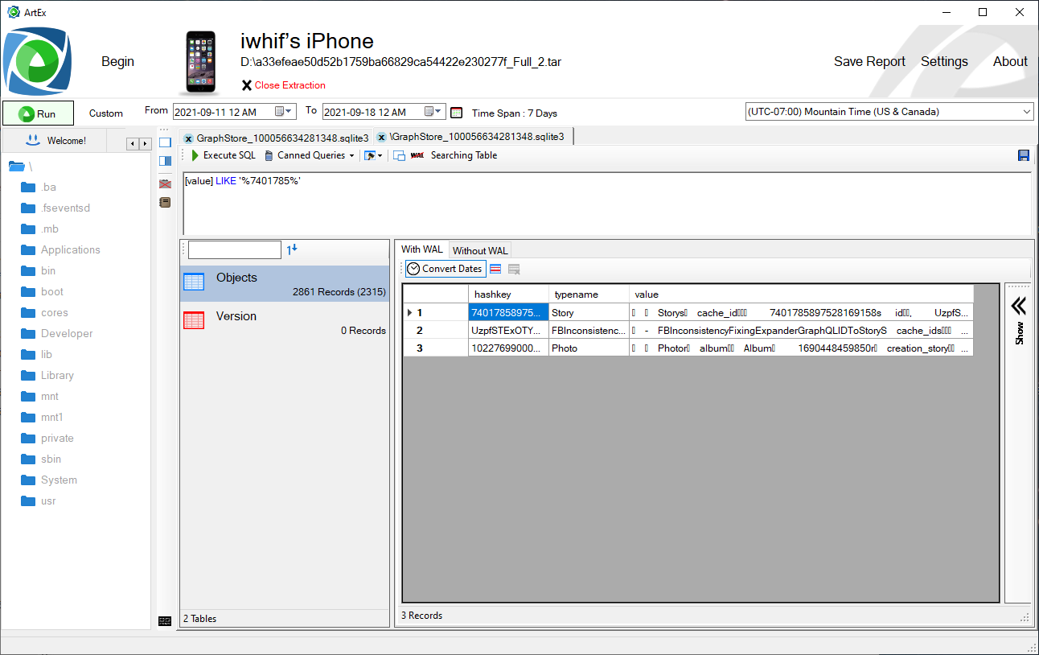Viewport: 1039px width, 655px height.
Task: Click the Story typename cell
Action: 589,312
